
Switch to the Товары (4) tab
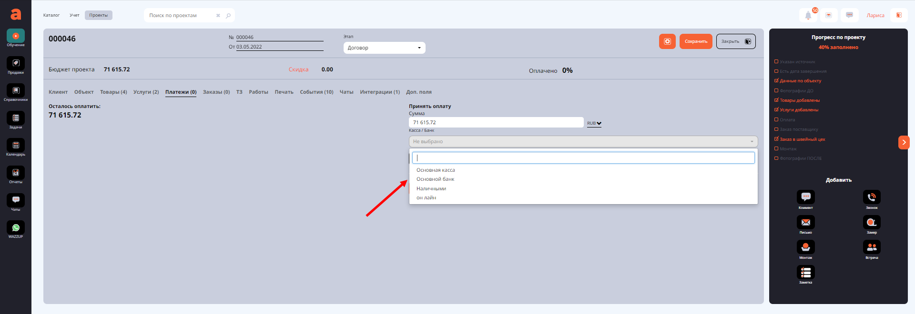tap(113, 92)
